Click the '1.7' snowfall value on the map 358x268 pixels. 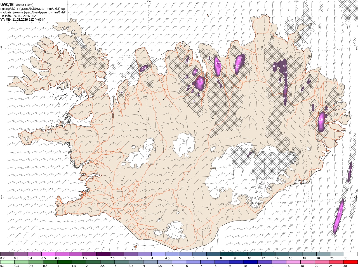pos(218,64)
